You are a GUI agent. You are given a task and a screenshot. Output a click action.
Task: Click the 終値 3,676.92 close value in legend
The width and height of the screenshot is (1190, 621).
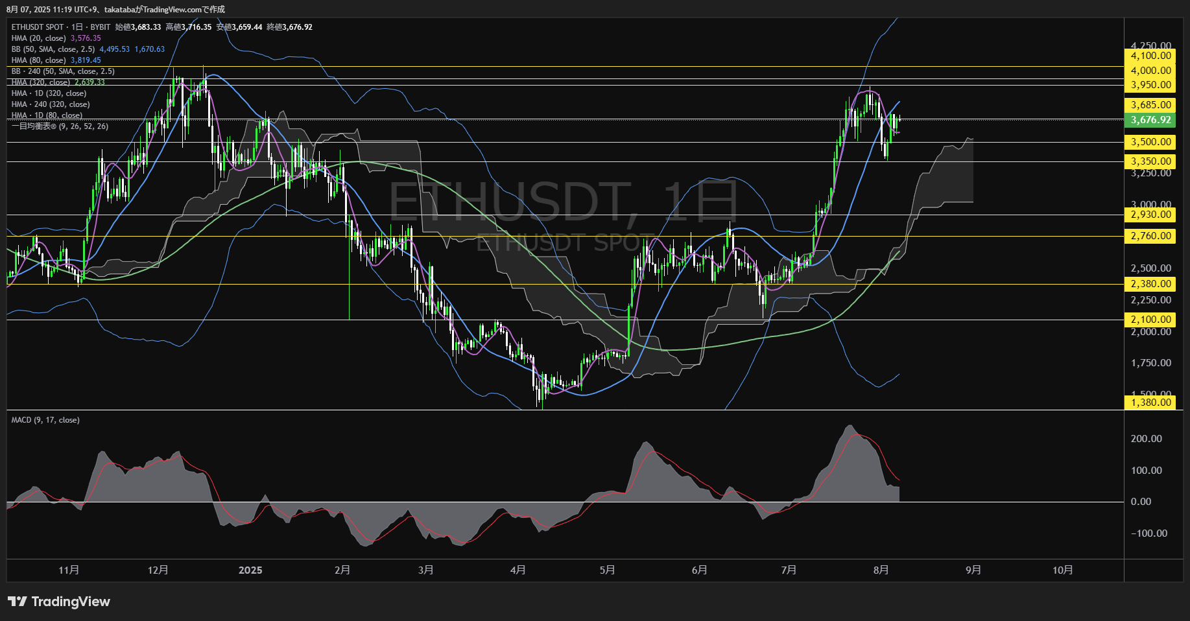click(x=290, y=27)
